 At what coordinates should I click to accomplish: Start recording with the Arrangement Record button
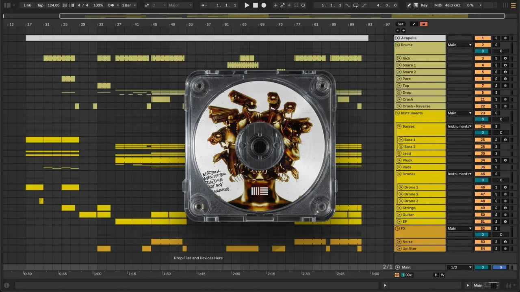264,5
